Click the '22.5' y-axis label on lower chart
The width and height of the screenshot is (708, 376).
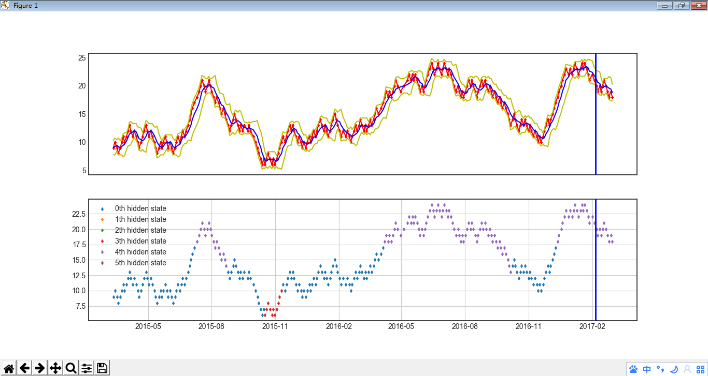tap(79, 214)
